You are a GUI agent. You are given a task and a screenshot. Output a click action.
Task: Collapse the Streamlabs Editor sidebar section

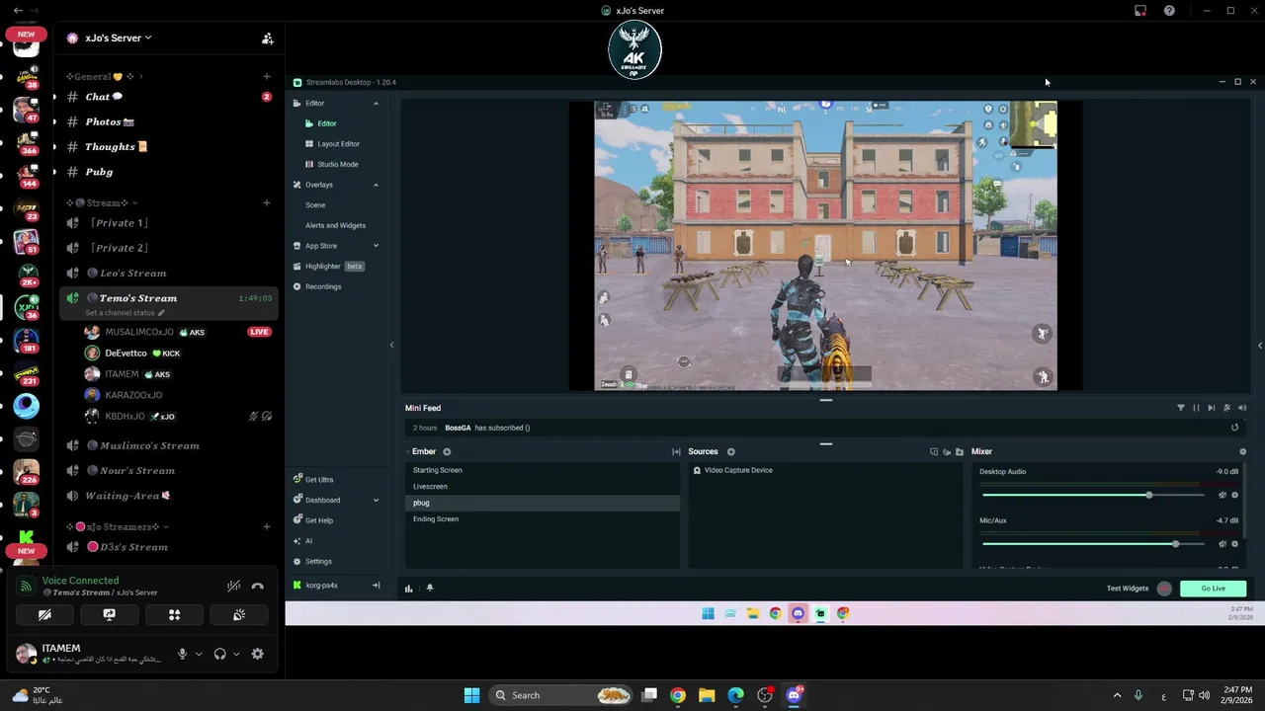tap(376, 103)
